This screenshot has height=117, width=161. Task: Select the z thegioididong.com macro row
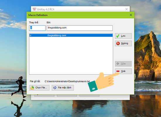click(71, 35)
